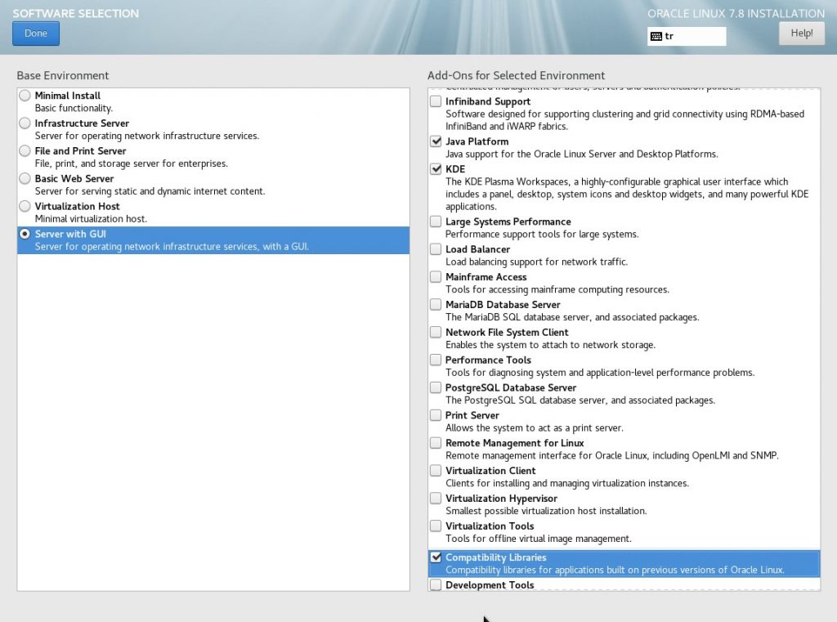Screen dimensions: 837x622
Task: Click 'Server for serving static and dynamic internet content.'
Action: click(x=150, y=191)
